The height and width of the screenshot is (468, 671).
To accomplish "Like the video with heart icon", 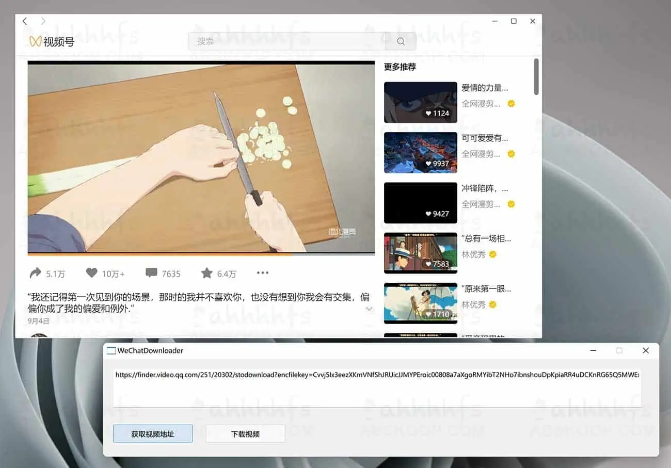I will (x=91, y=273).
